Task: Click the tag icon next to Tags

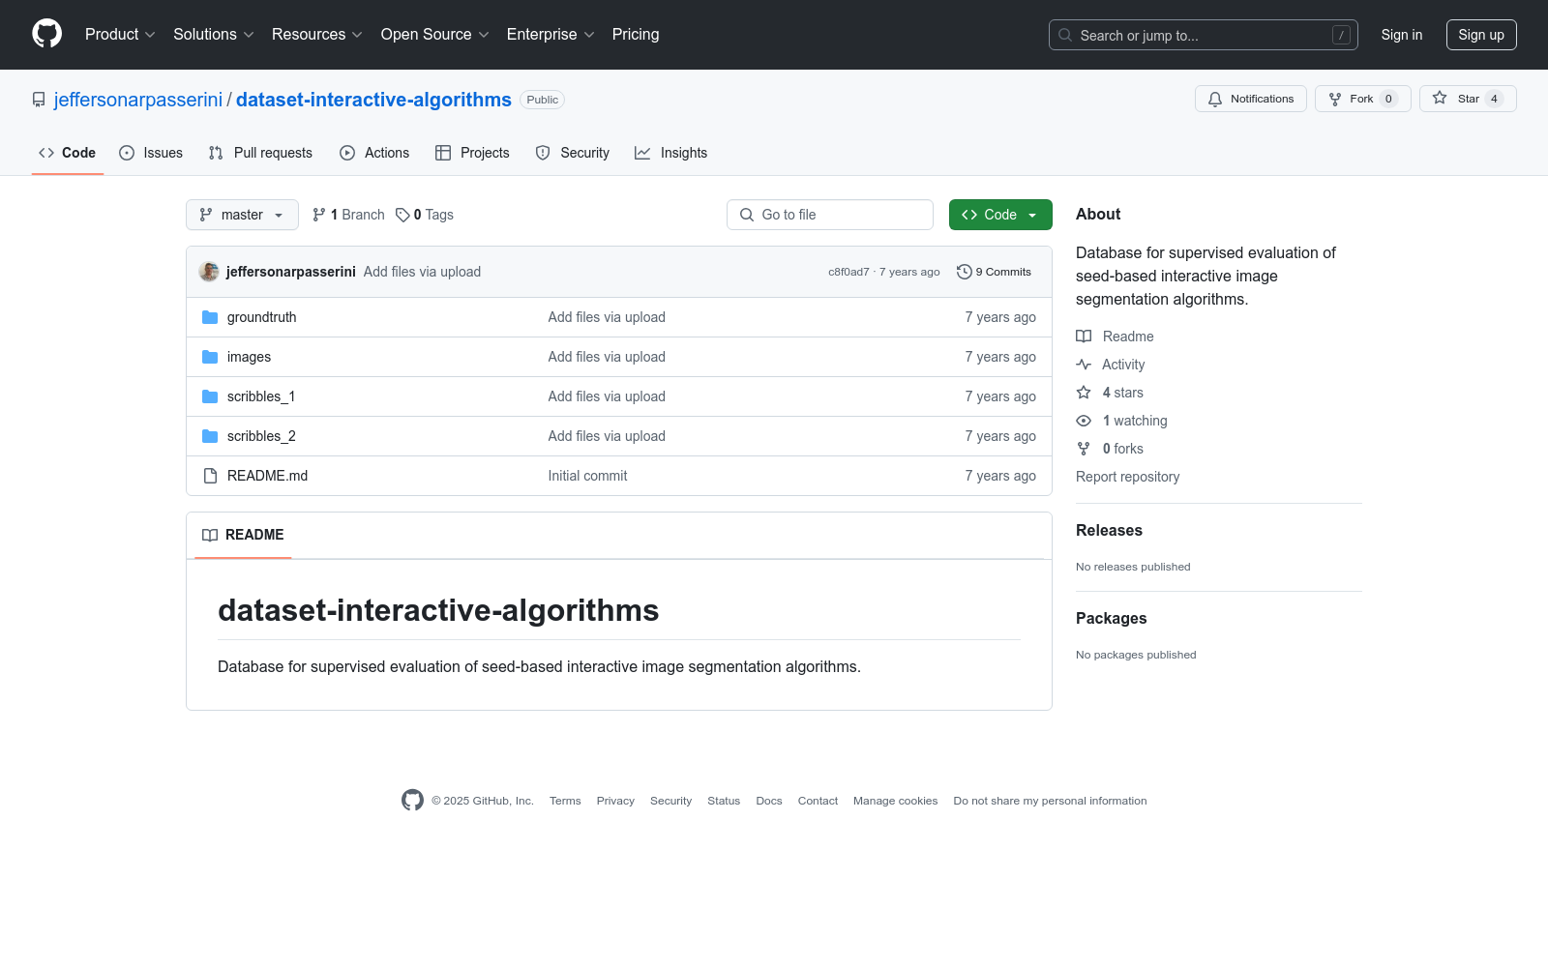Action: tap(402, 215)
